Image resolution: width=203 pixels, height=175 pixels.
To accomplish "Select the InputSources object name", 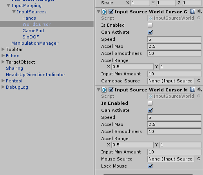I will pos(32,12).
